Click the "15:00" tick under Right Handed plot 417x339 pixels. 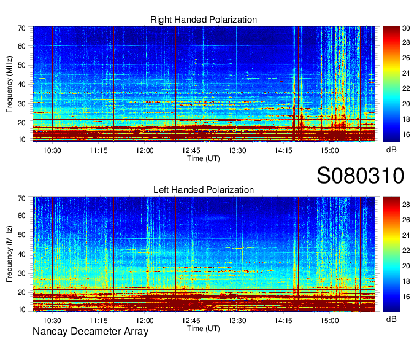pos(329,150)
